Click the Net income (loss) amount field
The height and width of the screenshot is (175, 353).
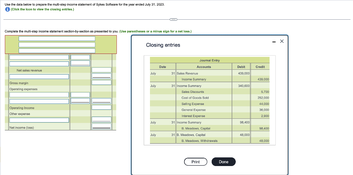coord(101,126)
